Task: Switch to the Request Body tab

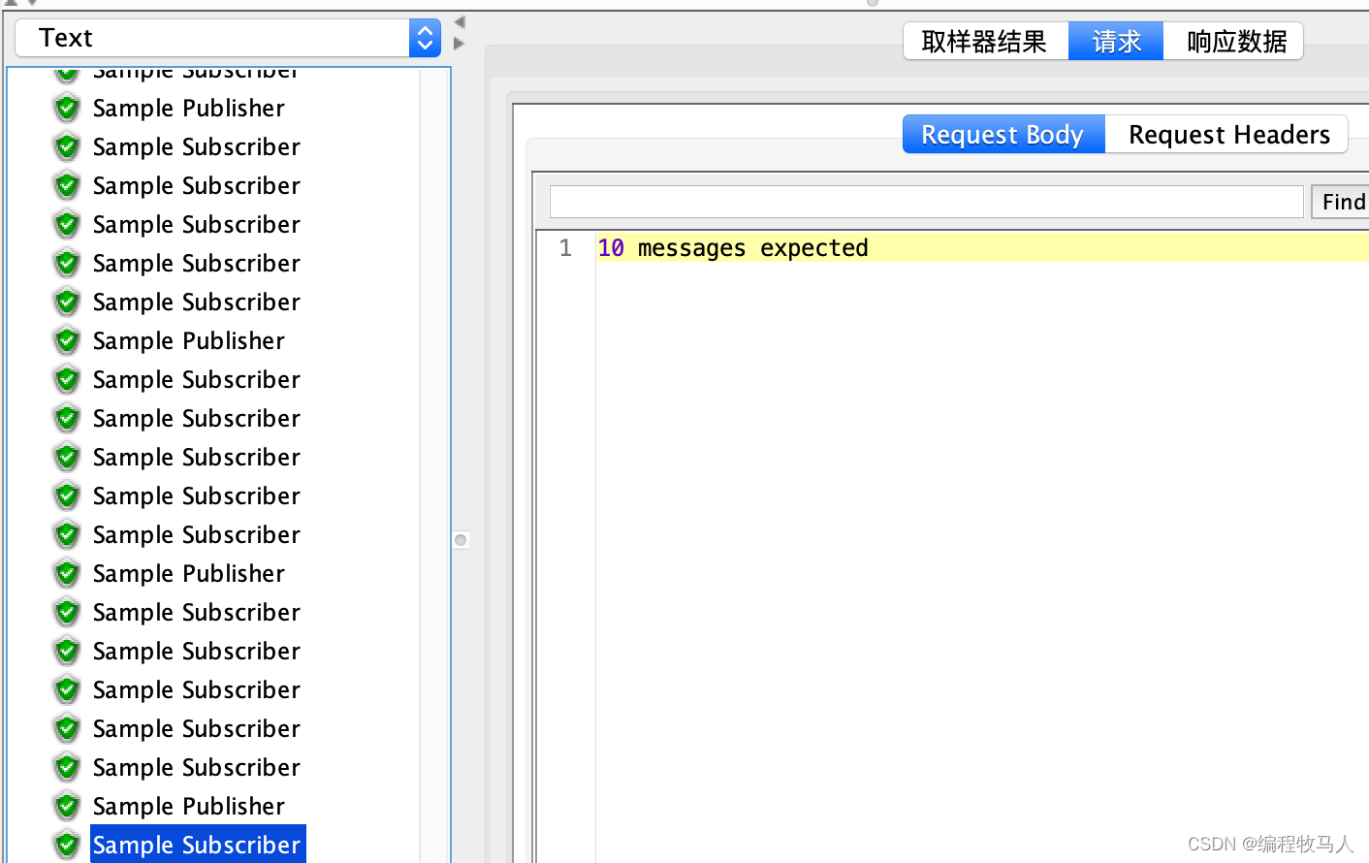Action: [x=1003, y=134]
